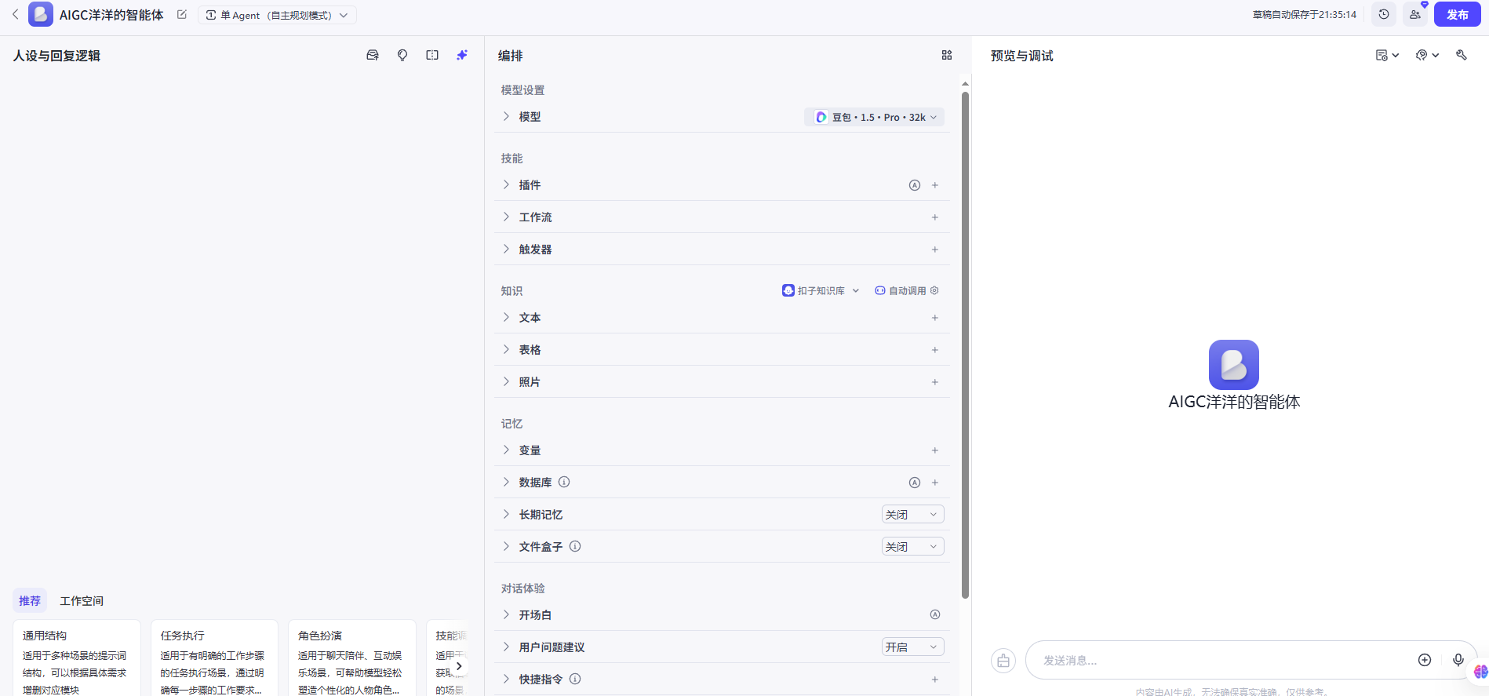Click the debug wrench icon
The image size is (1489, 696).
coord(1461,55)
